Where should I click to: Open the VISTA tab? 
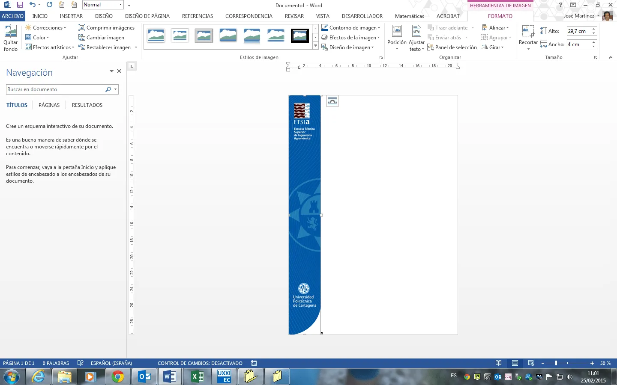[x=323, y=16]
